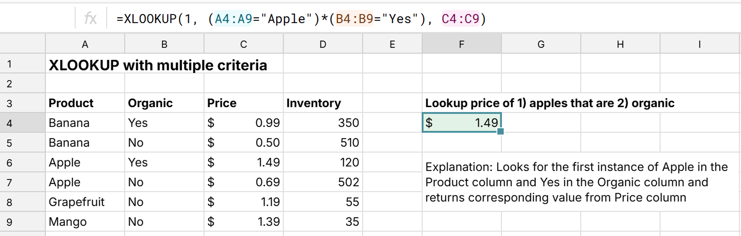Select the cell containing Mango
The height and width of the screenshot is (236, 741).
coord(85,221)
